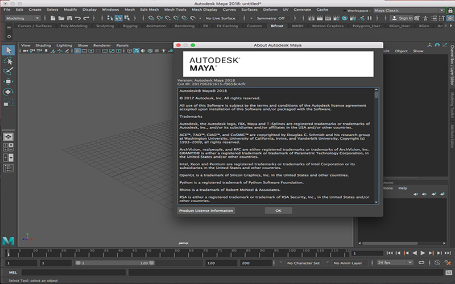Switch to the MASH shelf tab
This screenshot has height=284, width=455.
pos(297,26)
